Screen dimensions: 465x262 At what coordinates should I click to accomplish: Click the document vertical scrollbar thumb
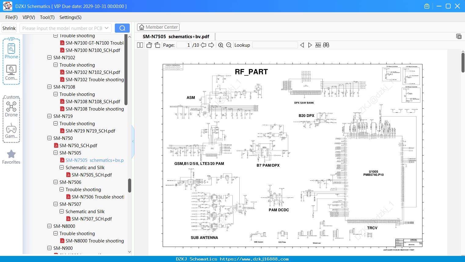(x=463, y=63)
